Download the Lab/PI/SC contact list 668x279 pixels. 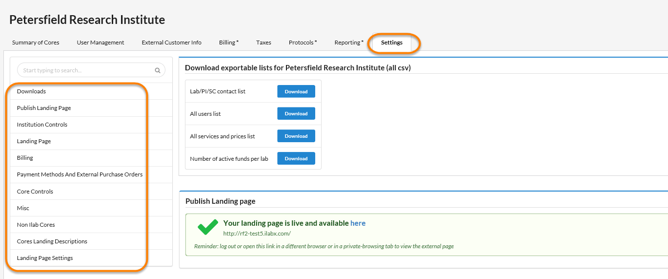(x=296, y=91)
